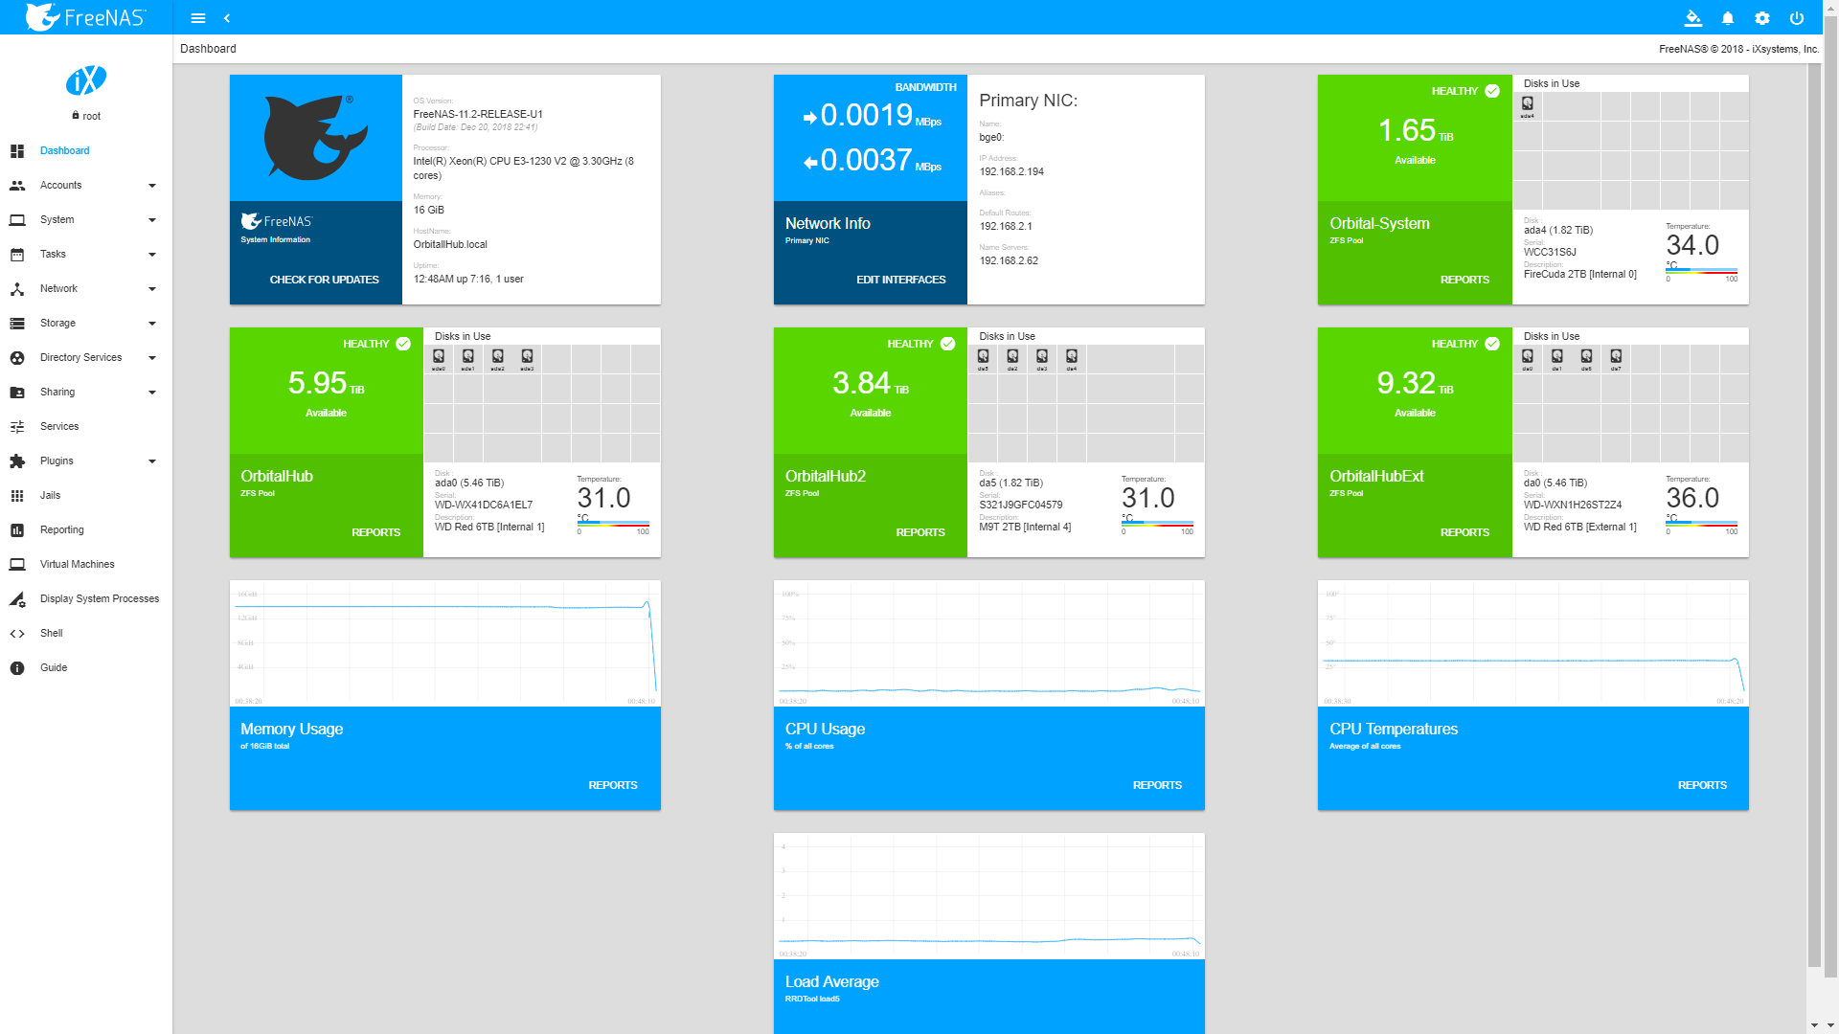
Task: Expand the Accounts menu arrow
Action: click(x=152, y=186)
